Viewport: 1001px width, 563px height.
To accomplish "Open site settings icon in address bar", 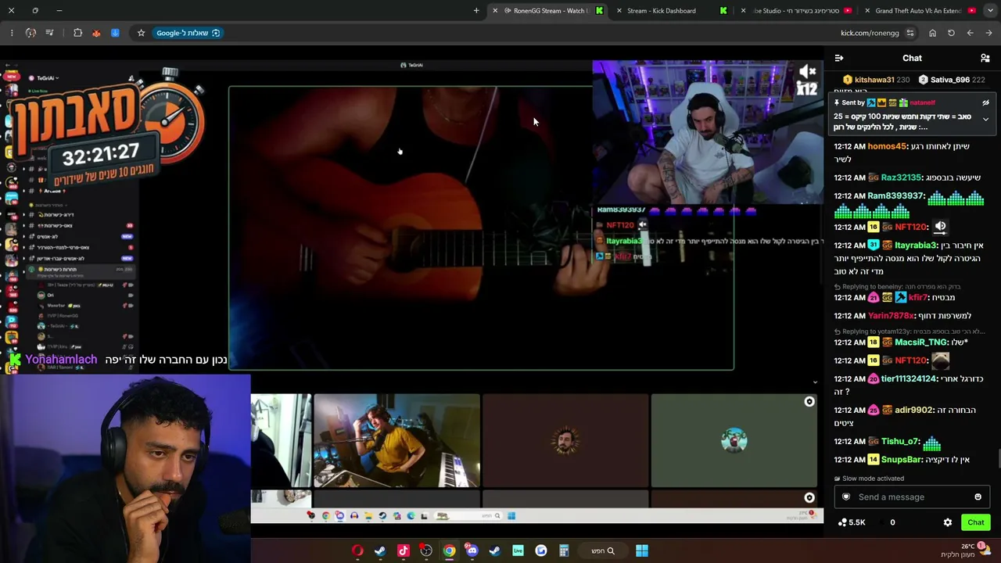I will (910, 33).
